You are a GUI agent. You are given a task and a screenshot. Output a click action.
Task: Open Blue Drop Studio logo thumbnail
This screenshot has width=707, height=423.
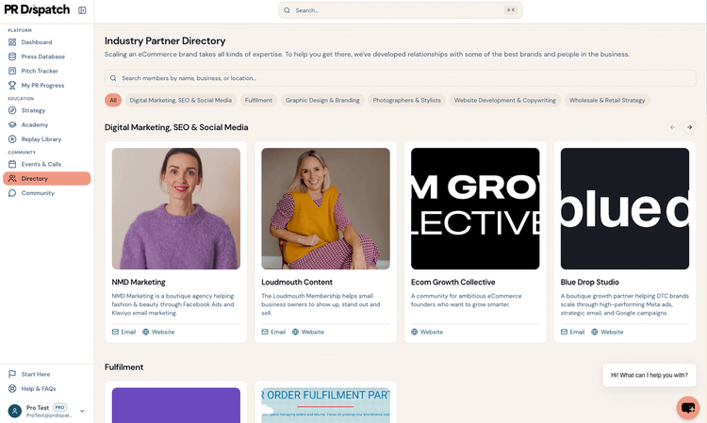click(x=625, y=208)
